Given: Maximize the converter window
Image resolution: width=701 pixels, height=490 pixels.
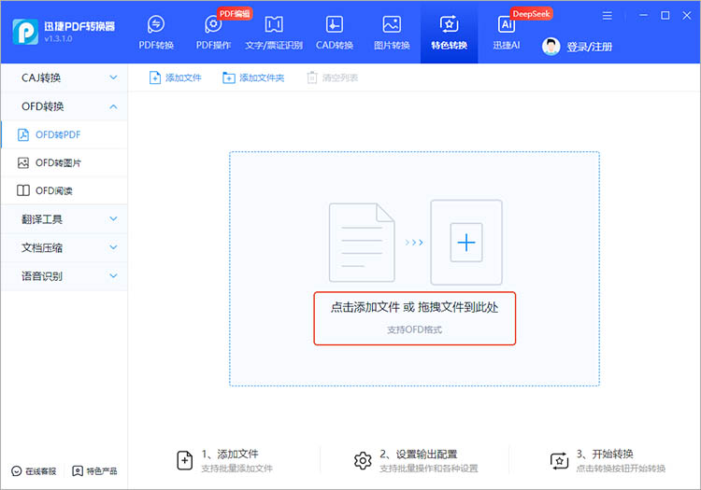Looking at the screenshot, I should point(665,16).
